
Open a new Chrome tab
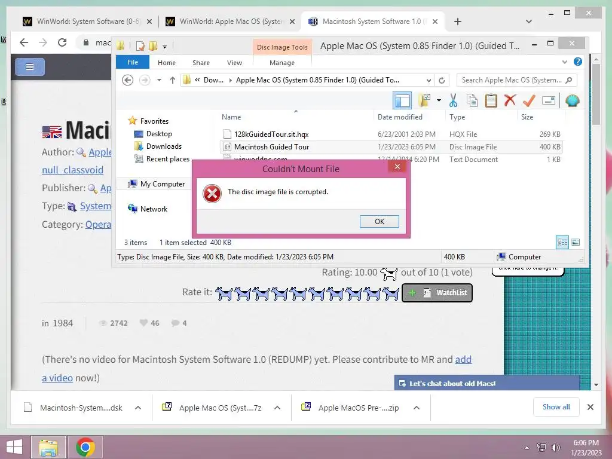click(457, 22)
